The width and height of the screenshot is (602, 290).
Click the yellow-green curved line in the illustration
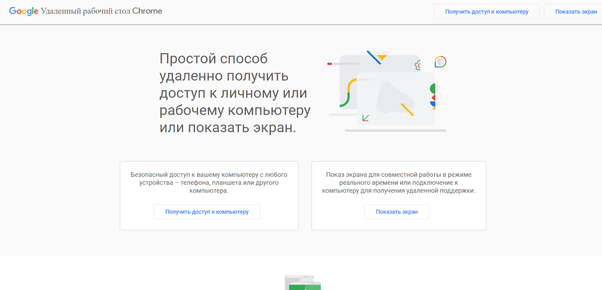348,93
